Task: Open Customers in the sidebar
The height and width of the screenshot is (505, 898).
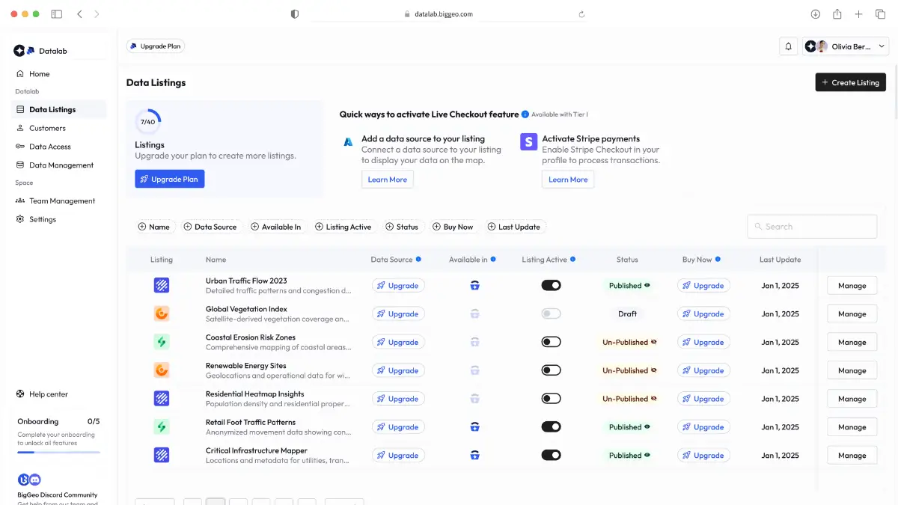Action: click(47, 128)
